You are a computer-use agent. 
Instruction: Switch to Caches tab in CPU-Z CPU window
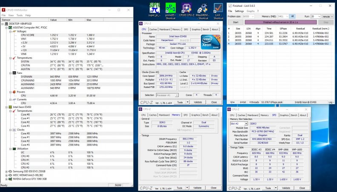click(153, 29)
